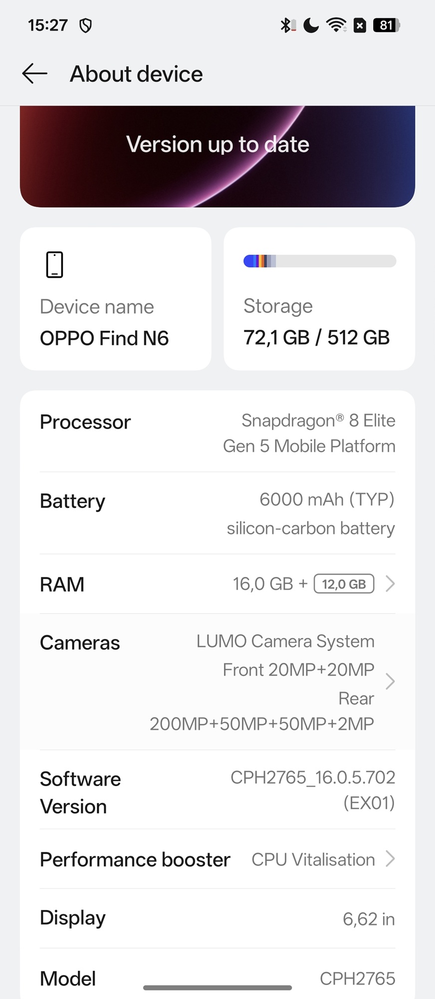Tap the Software Version row
The width and height of the screenshot is (435, 999).
point(217,790)
